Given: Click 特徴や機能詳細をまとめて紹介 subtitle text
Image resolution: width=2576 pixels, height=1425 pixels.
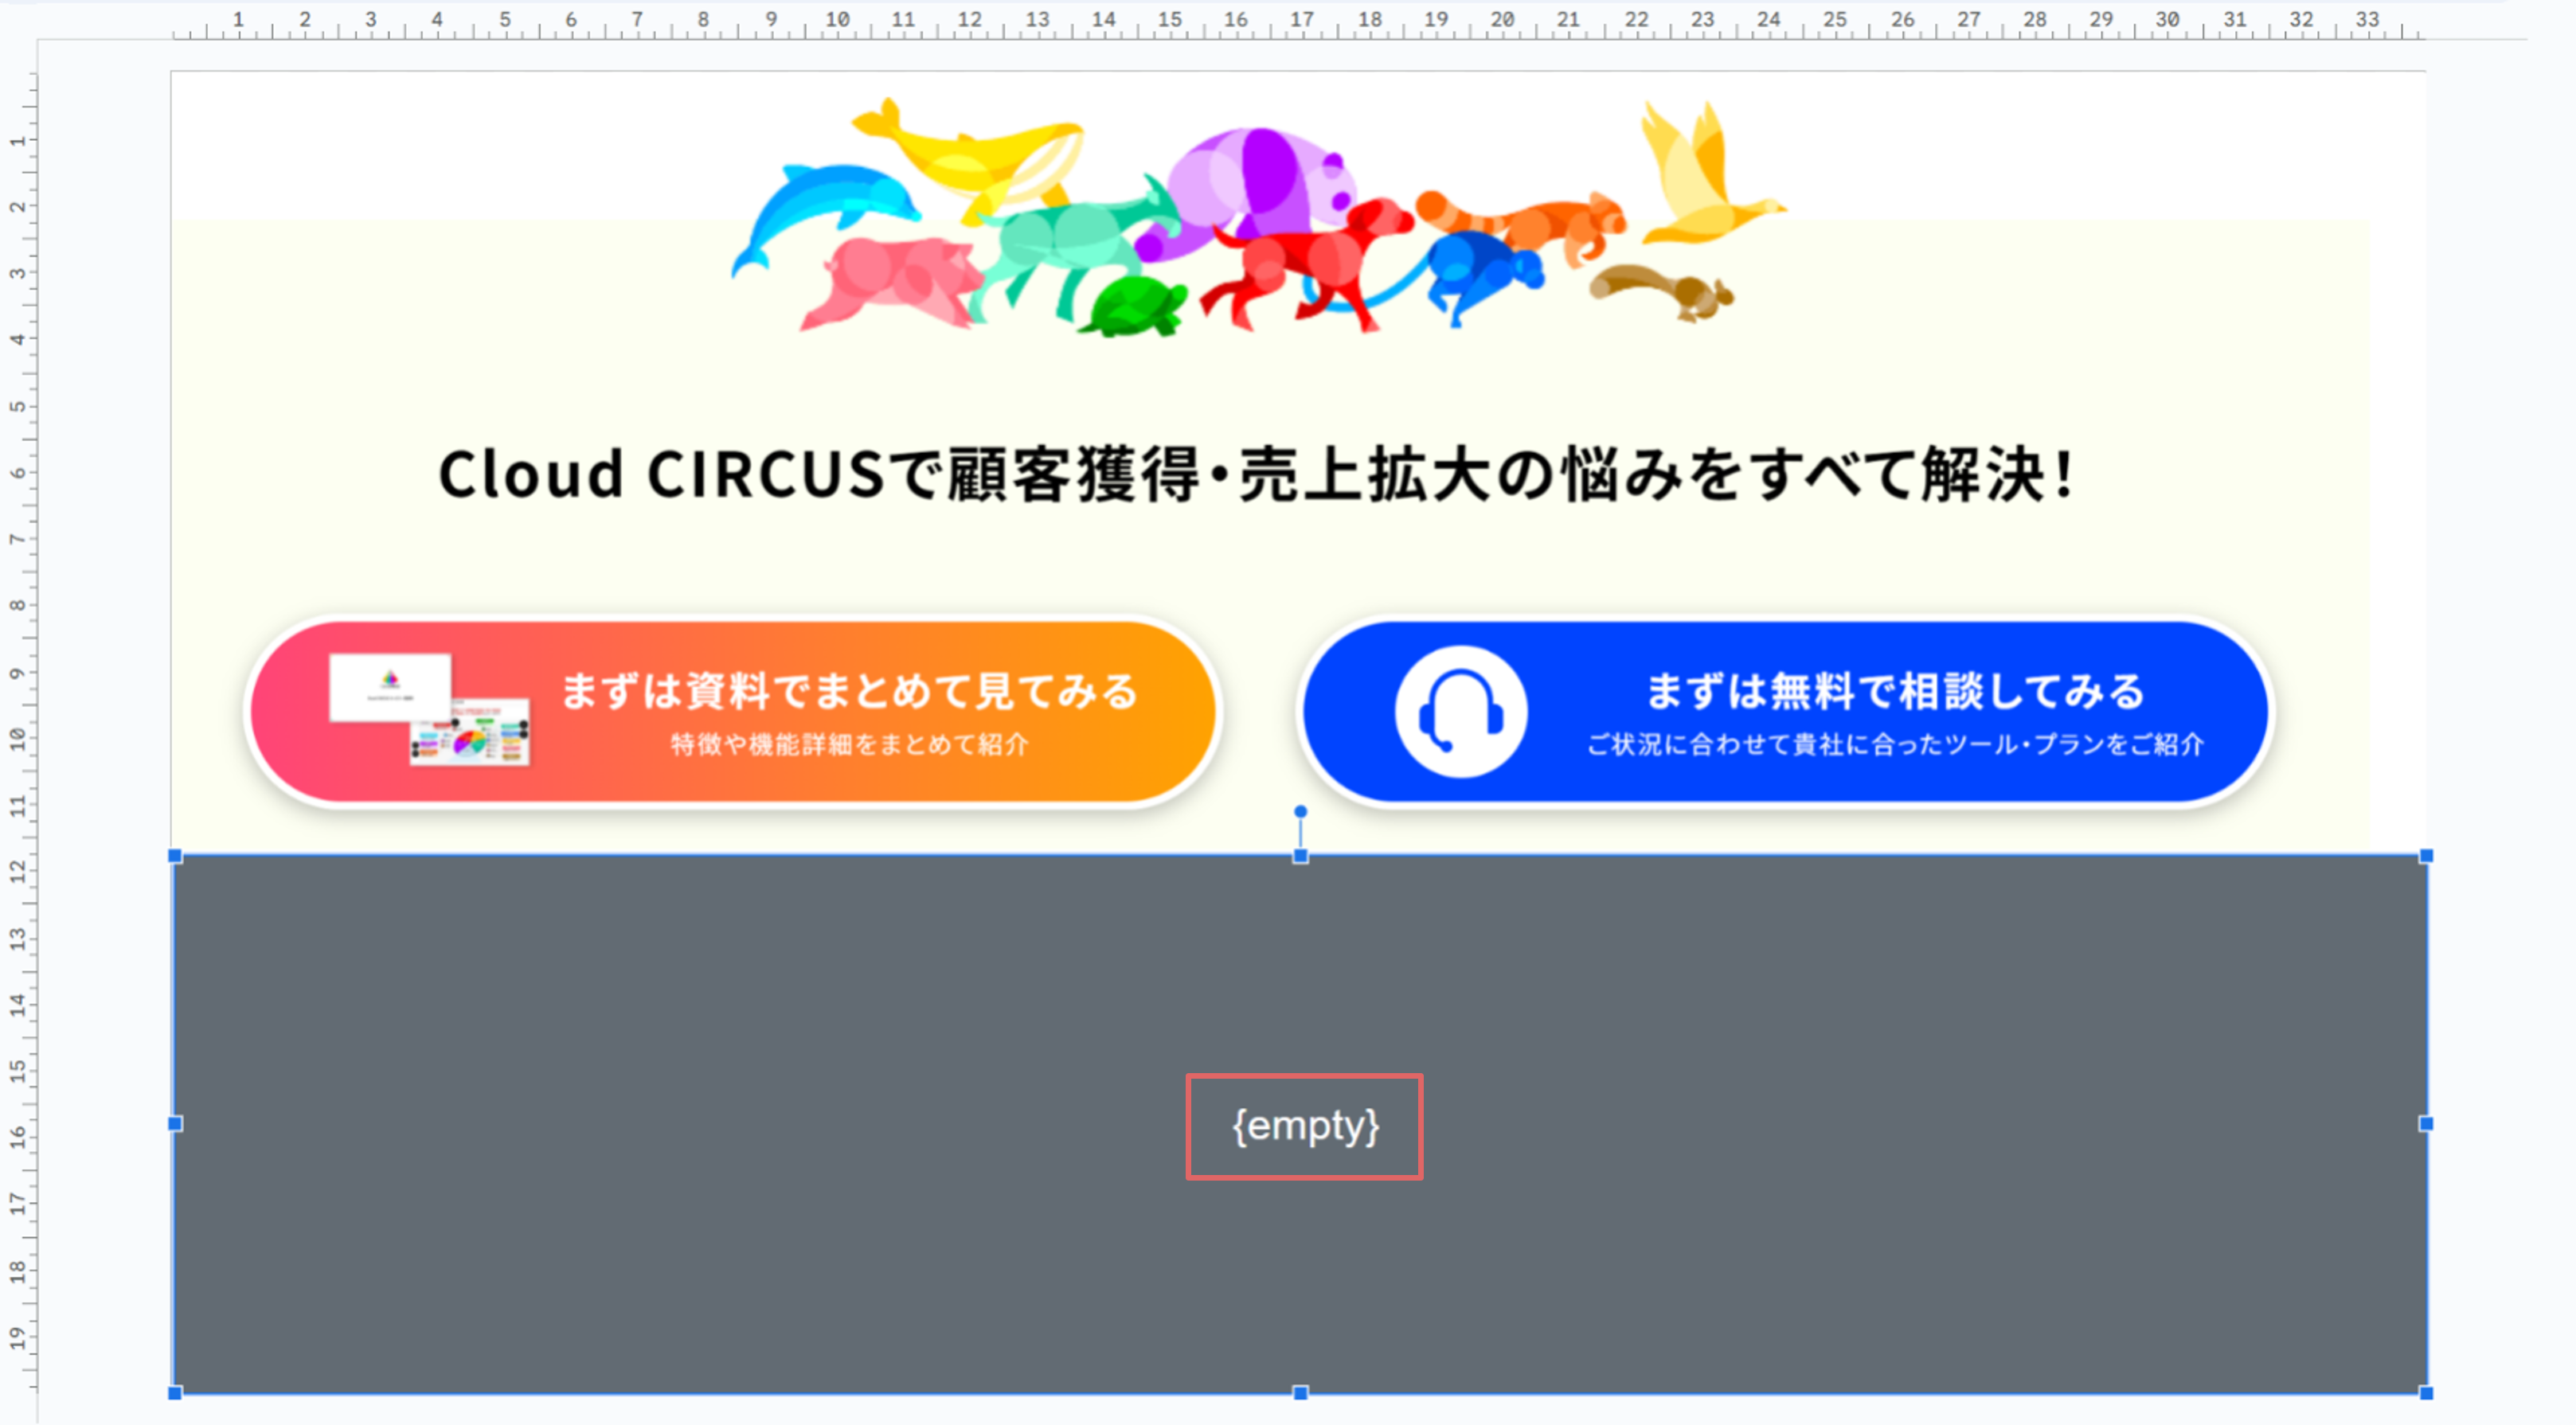Looking at the screenshot, I should click(x=849, y=745).
